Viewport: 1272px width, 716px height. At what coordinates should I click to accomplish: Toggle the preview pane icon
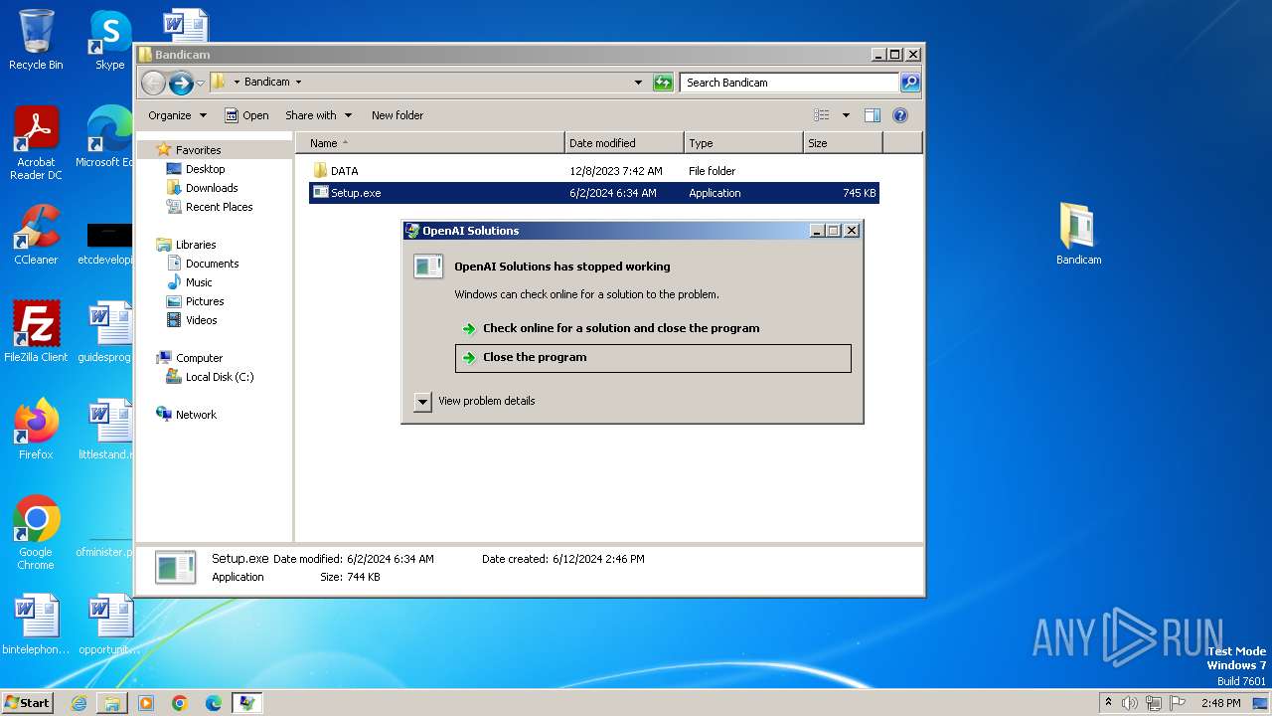pos(872,115)
